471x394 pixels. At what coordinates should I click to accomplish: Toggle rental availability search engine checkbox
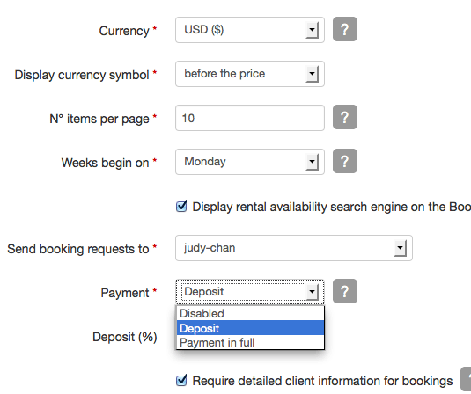[181, 206]
